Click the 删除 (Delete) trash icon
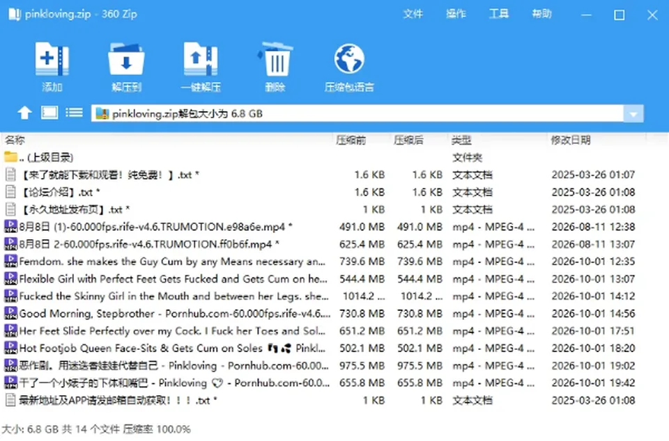 (x=275, y=60)
